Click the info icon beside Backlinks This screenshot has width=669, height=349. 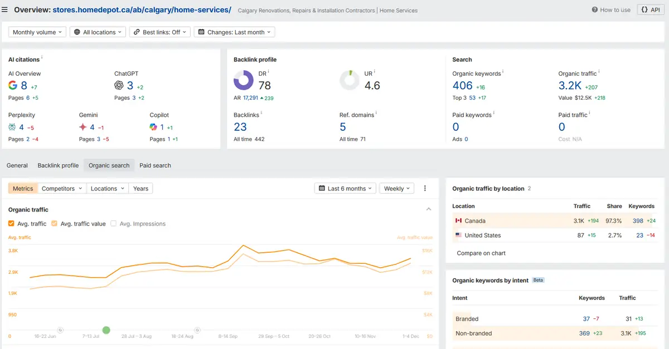[x=262, y=114]
